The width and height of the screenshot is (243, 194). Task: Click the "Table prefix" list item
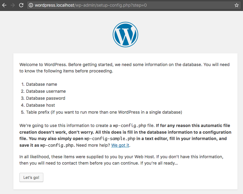coord(104,112)
